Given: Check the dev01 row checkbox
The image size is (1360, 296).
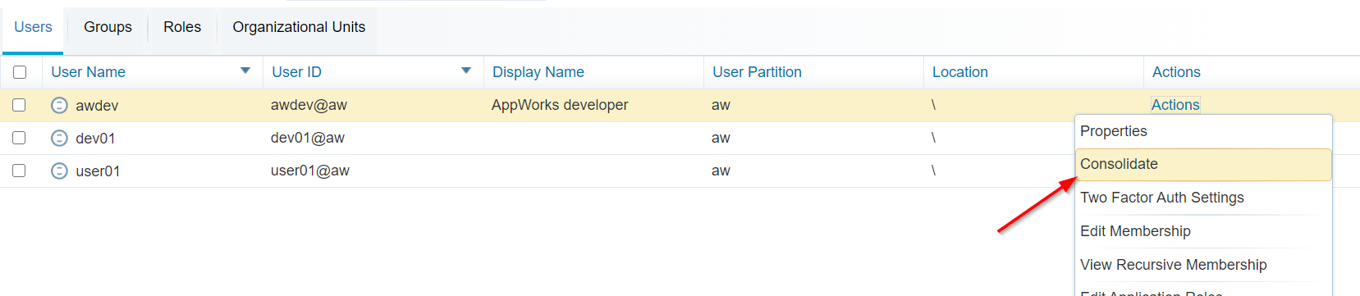Looking at the screenshot, I should (x=19, y=138).
